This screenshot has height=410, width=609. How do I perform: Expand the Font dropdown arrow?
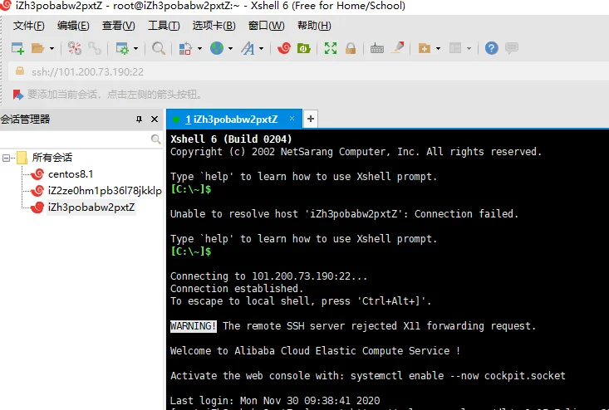point(261,49)
